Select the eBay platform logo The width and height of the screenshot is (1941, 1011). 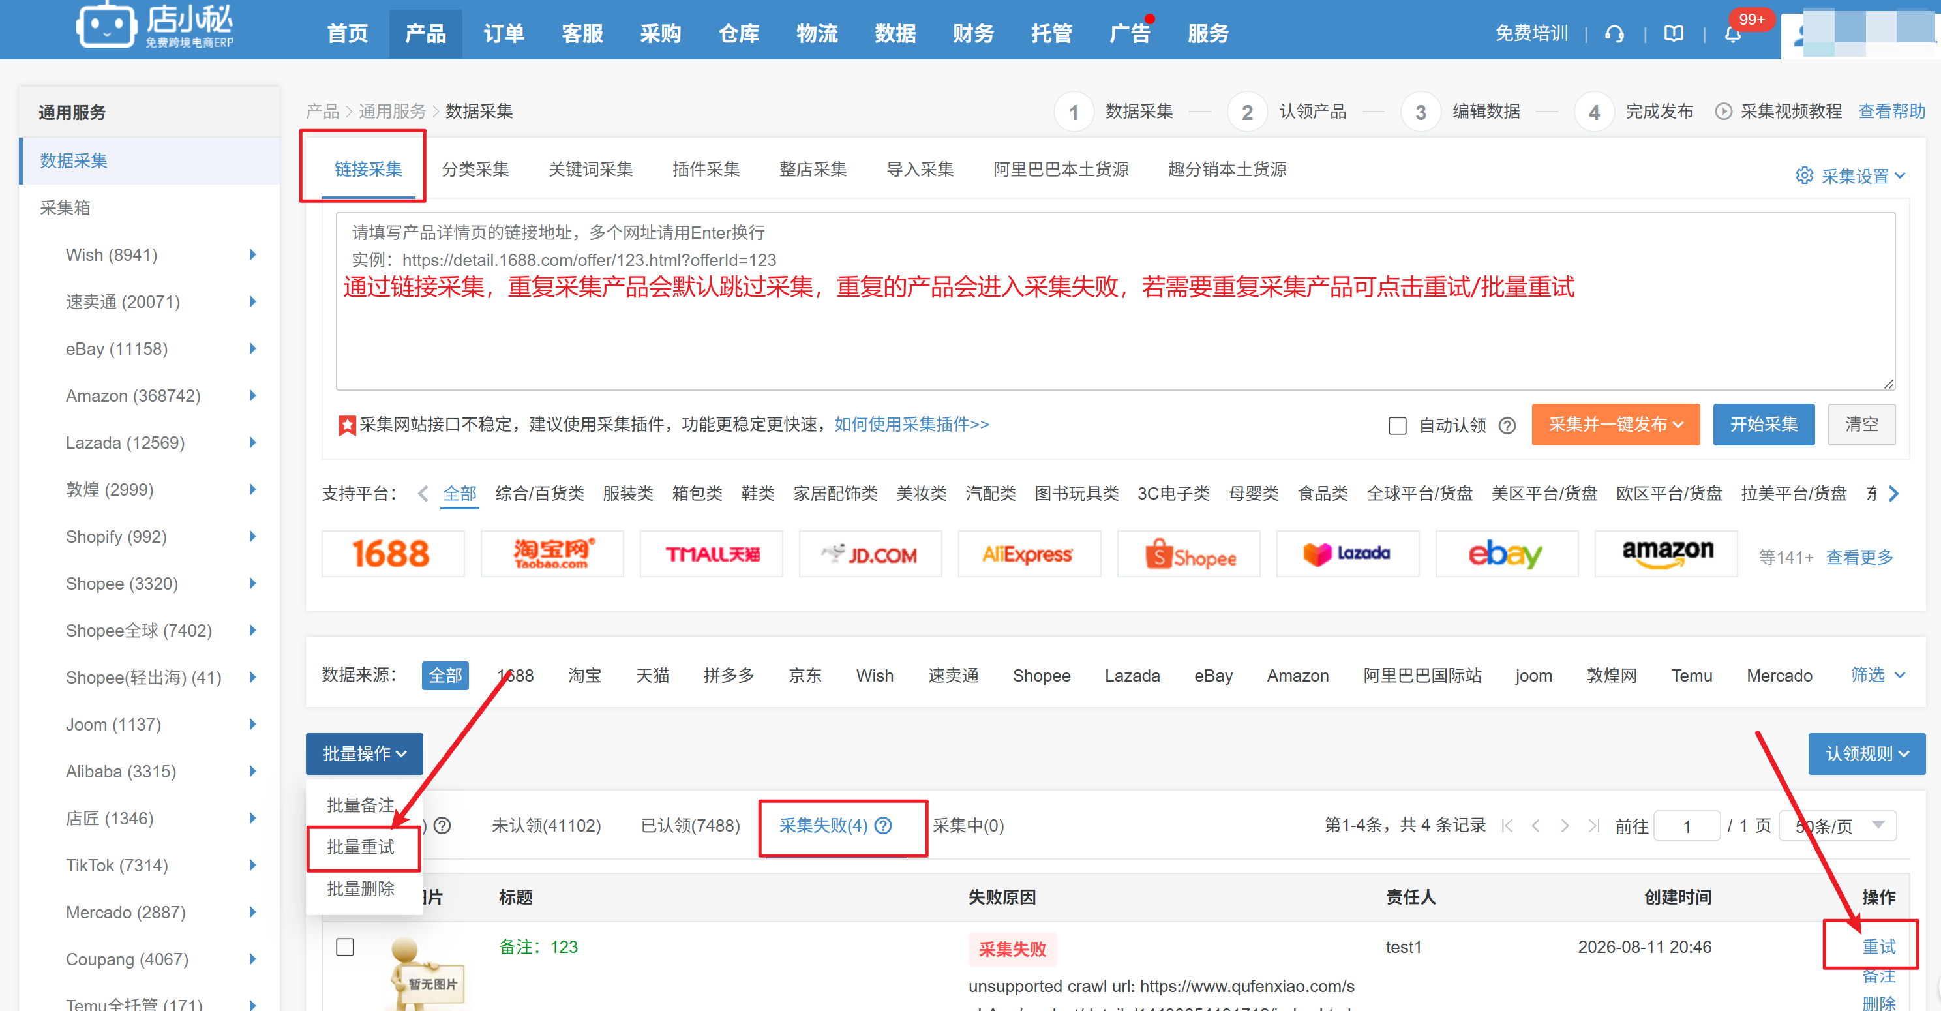1506,554
